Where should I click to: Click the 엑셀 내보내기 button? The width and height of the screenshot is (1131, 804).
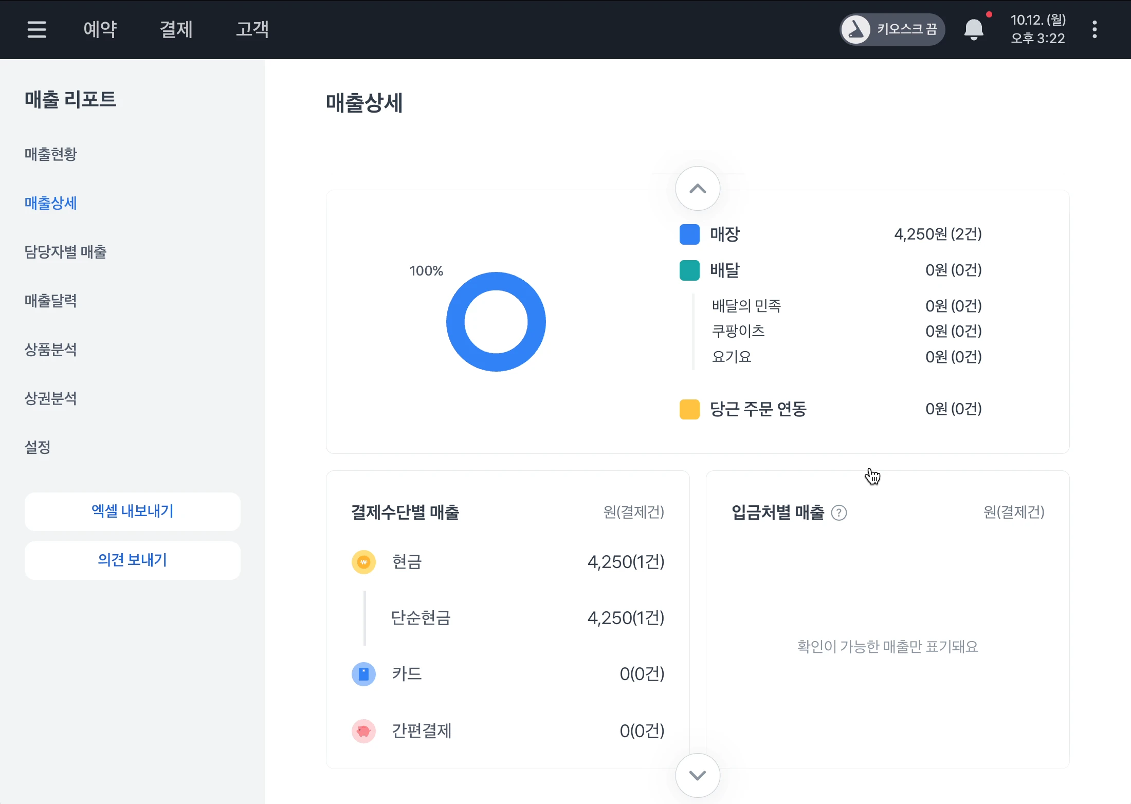[x=133, y=511]
